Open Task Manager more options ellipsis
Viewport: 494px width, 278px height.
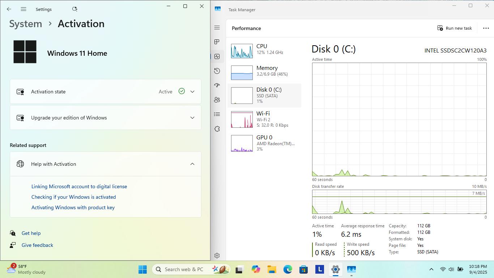486,28
